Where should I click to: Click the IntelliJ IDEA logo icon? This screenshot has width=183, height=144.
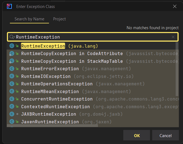tap(9, 6)
